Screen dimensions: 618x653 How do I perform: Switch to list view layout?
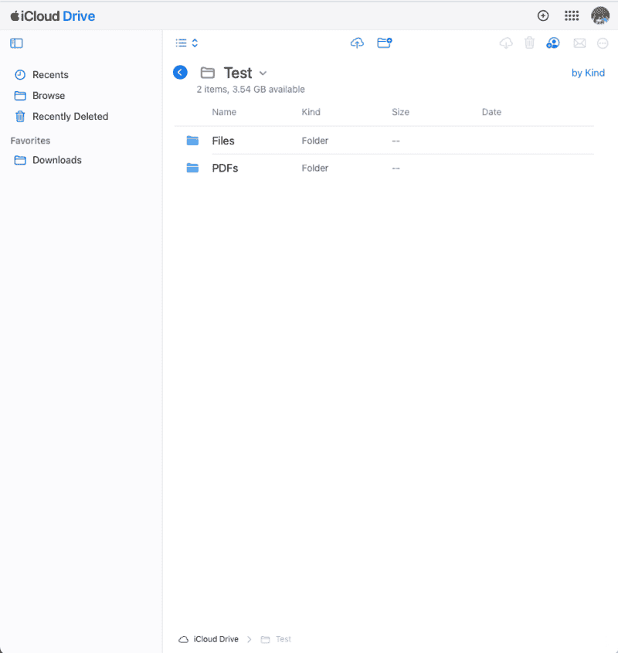(182, 43)
